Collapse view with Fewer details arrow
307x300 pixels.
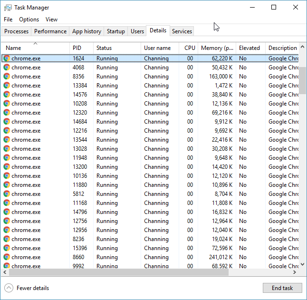tap(9, 288)
